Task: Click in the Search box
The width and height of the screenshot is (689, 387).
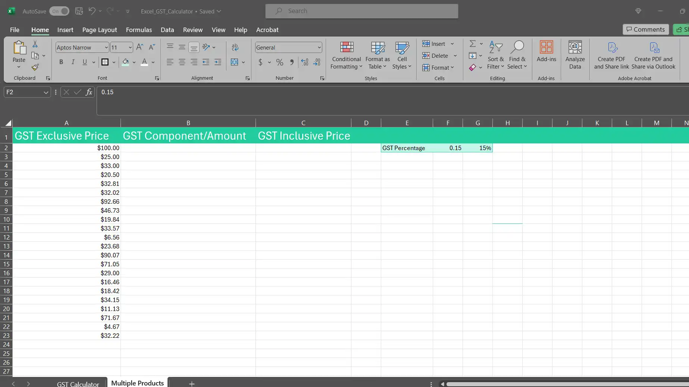Action: (361, 11)
